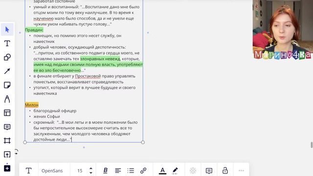Select the Text tool in left sidebar
Image resolution: width=313 pixels, height=176 pixels.
click(x=7, y=44)
